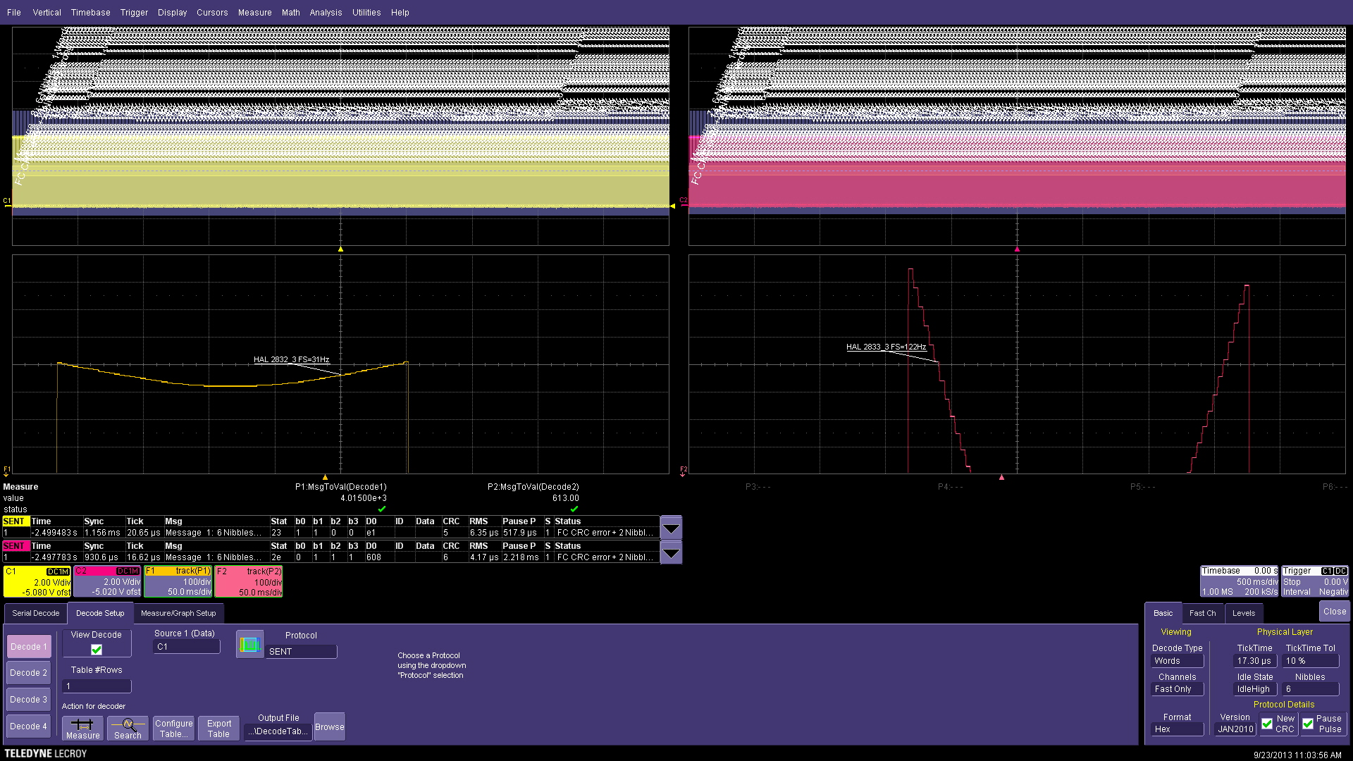Image resolution: width=1353 pixels, height=761 pixels.
Task: Open the Trigger descriptor box
Action: coord(1314,581)
